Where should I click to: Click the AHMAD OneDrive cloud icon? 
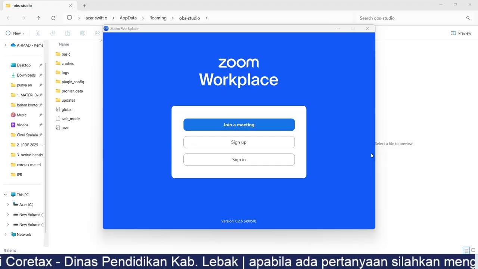pyautogui.click(x=13, y=45)
